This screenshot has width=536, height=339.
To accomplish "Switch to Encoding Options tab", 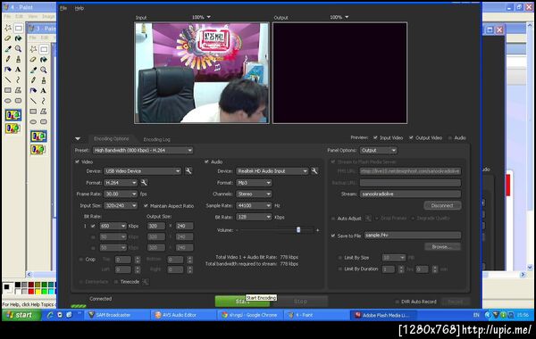I will [112, 138].
